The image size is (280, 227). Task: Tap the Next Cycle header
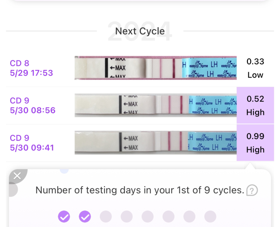(x=140, y=31)
